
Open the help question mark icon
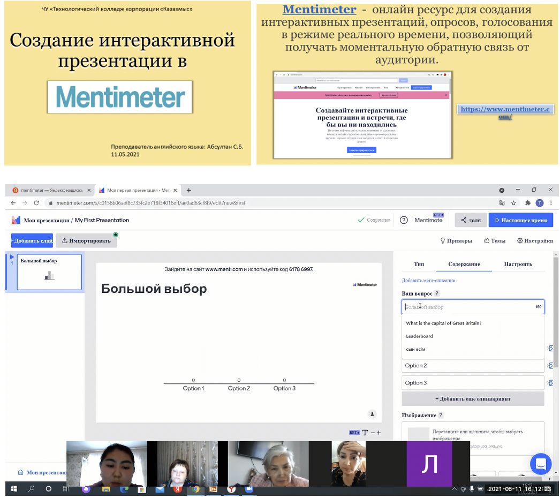click(404, 220)
